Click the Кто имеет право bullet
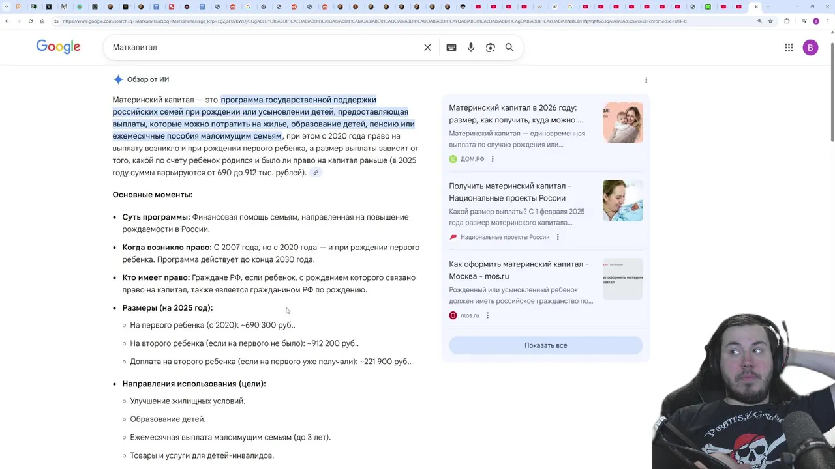Screen dimensions: 835x469 tap(269, 283)
